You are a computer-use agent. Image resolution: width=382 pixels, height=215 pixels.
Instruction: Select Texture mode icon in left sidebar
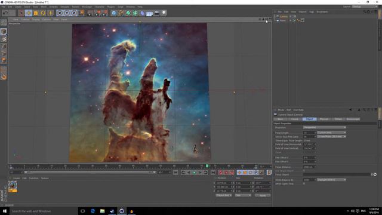[x=4, y=39]
